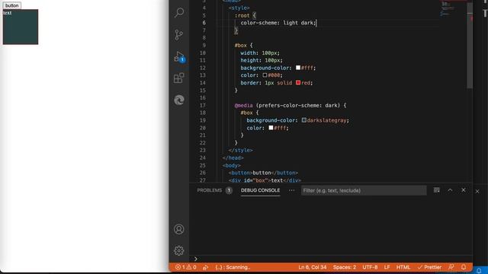Click the '<body>' tag on line 25
The width and height of the screenshot is (488, 274).
click(232, 165)
